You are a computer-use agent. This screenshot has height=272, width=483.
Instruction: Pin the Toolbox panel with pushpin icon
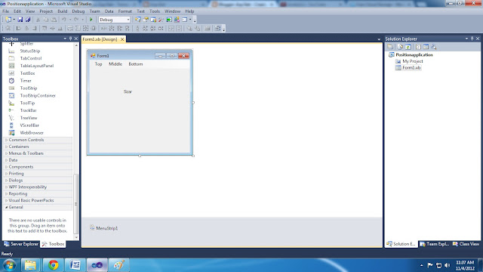tap(70, 39)
